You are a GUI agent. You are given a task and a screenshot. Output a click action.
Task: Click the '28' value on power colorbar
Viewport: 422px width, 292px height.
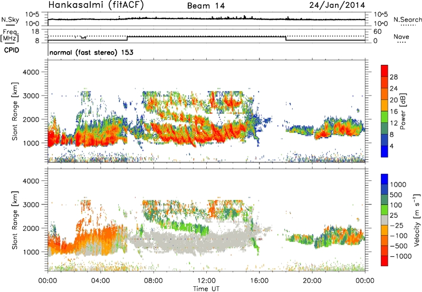394,77
